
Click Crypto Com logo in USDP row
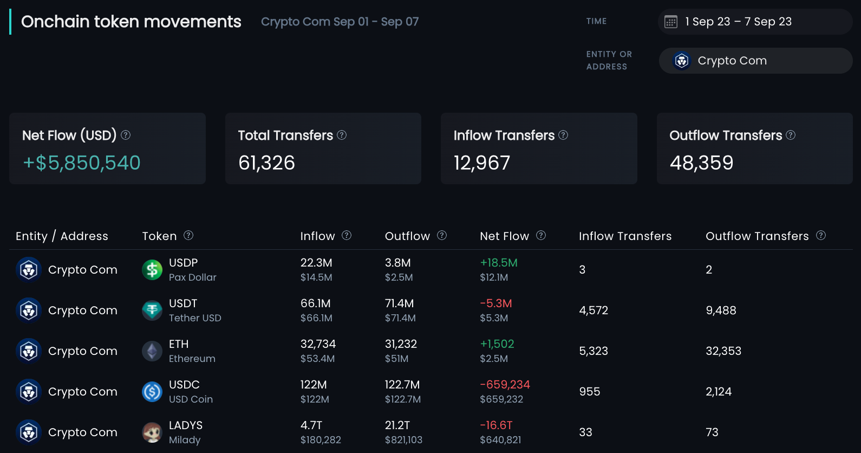29,270
